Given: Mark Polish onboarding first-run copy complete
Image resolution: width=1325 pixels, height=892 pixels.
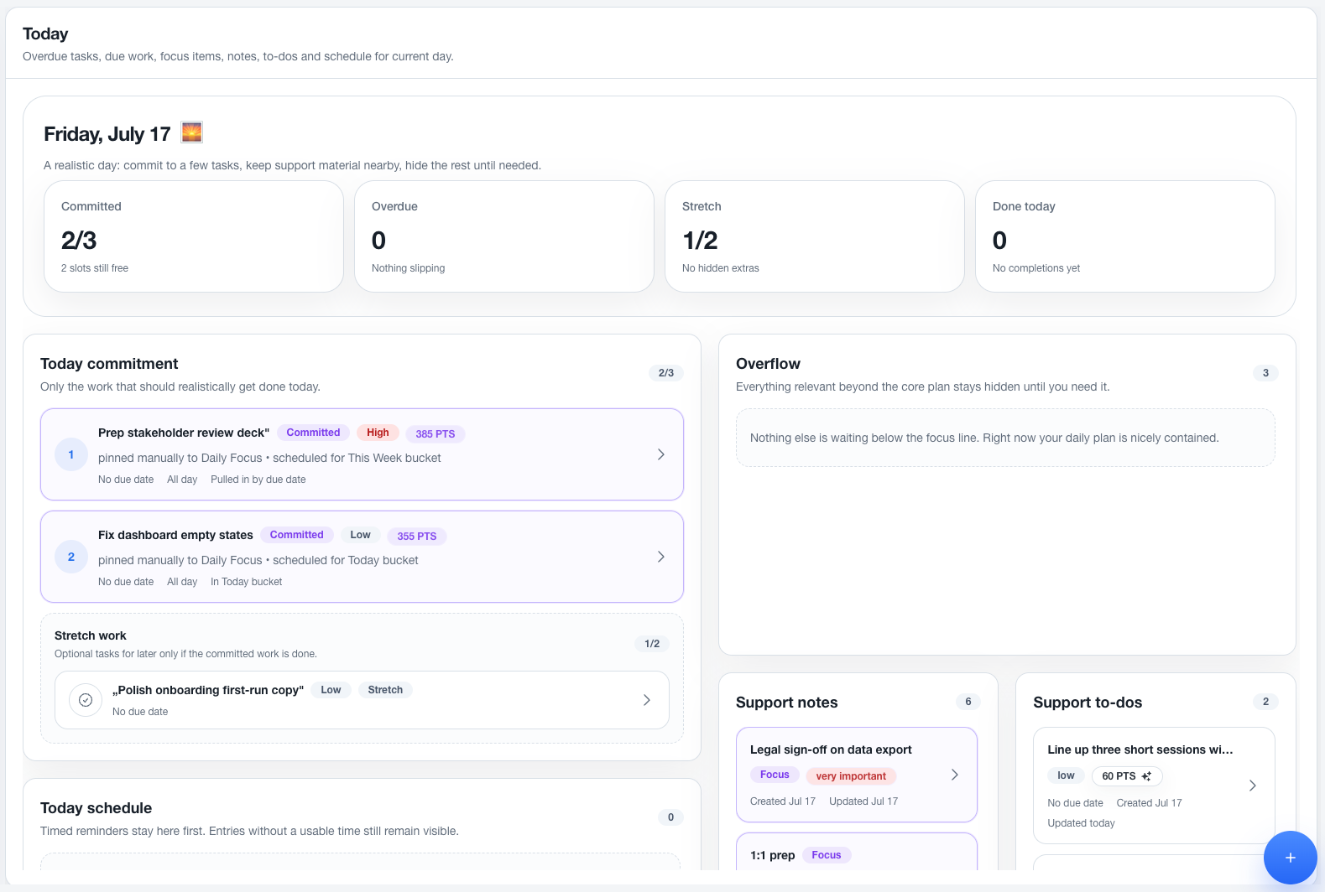Looking at the screenshot, I should (x=86, y=700).
